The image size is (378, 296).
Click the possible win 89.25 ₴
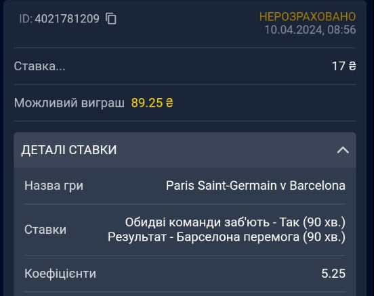(152, 103)
